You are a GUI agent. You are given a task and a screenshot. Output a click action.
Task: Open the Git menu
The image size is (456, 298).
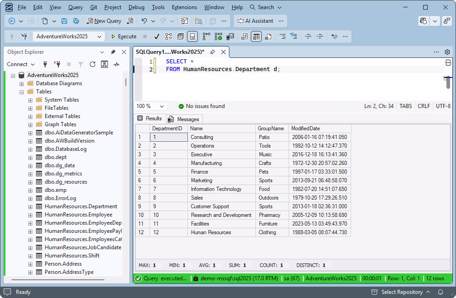93,7
